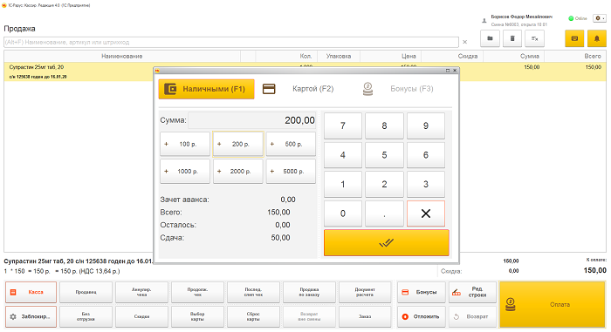The height and width of the screenshot is (332, 611).
Task: Tap keypad digit 8
Action: click(384, 125)
